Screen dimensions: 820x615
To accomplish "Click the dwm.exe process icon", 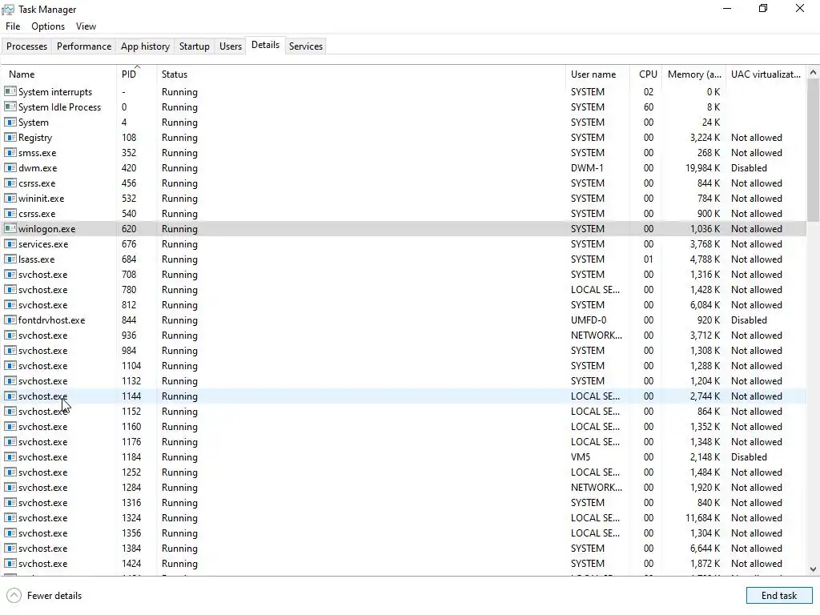I will coord(10,167).
